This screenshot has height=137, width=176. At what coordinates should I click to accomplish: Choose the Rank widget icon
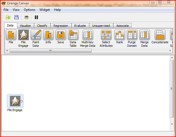[120, 35]
